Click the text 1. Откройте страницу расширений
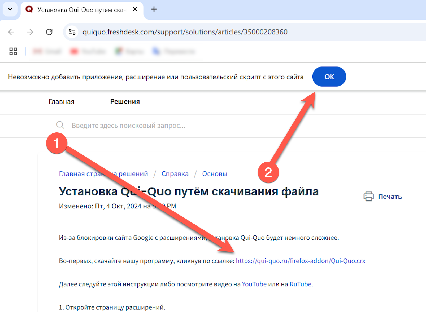426x312 pixels. click(x=112, y=307)
